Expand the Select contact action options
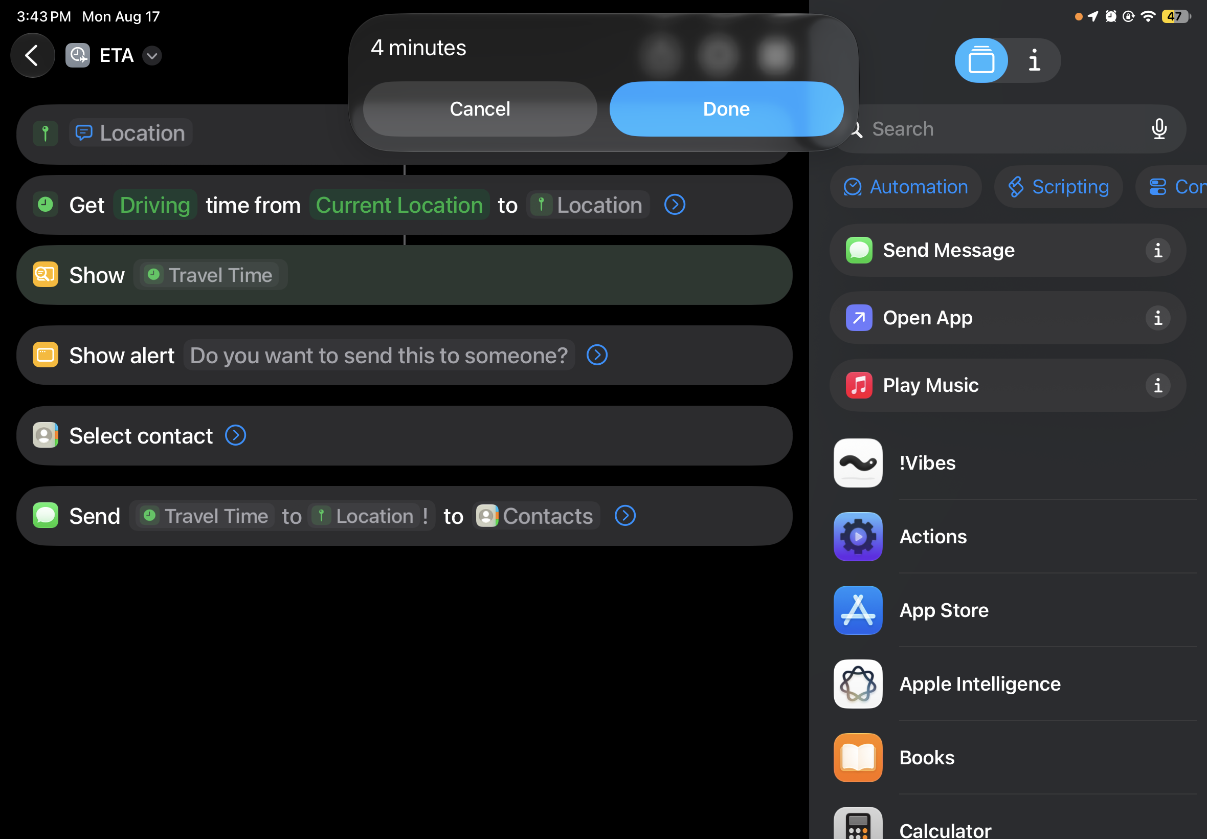The image size is (1207, 839). click(x=235, y=435)
